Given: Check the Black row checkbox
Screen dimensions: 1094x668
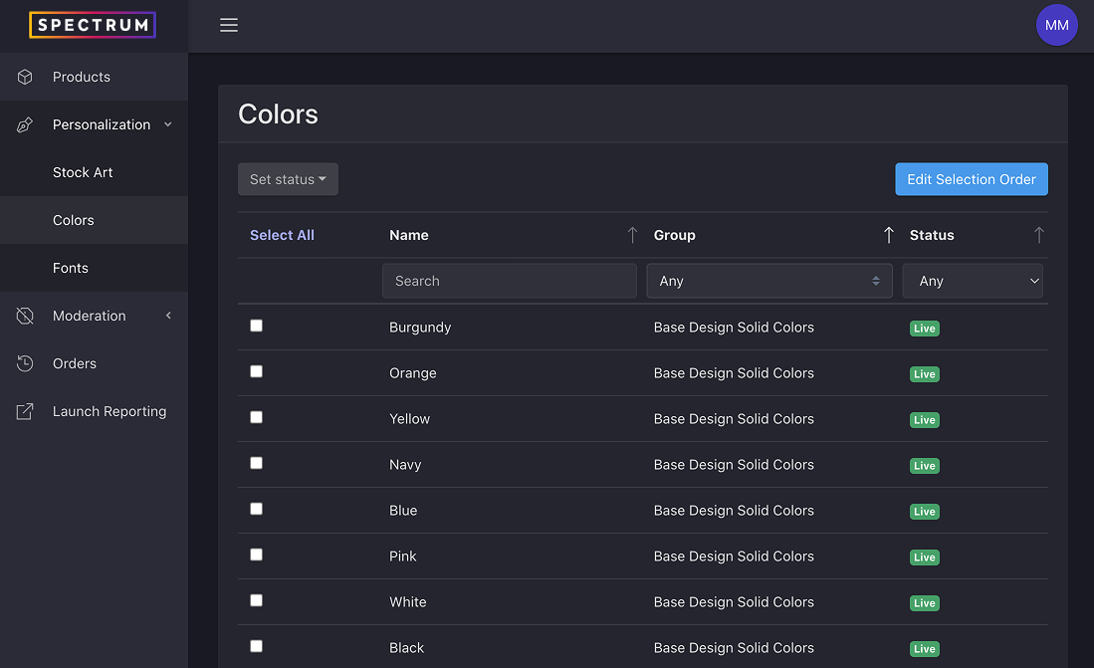Looking at the screenshot, I should [256, 646].
